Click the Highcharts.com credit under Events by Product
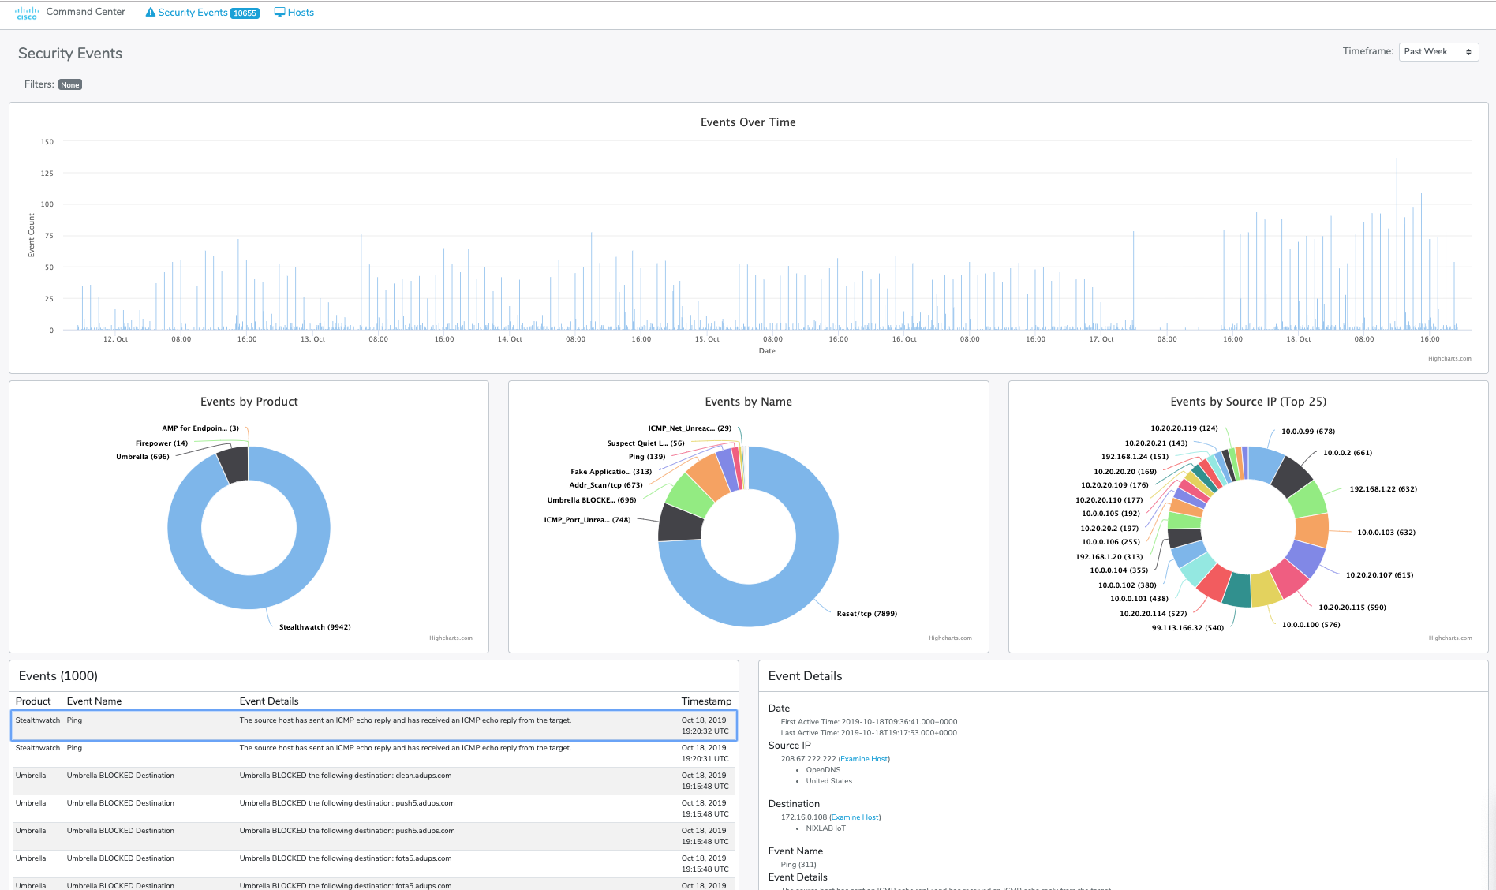This screenshot has width=1496, height=890. pyautogui.click(x=451, y=638)
